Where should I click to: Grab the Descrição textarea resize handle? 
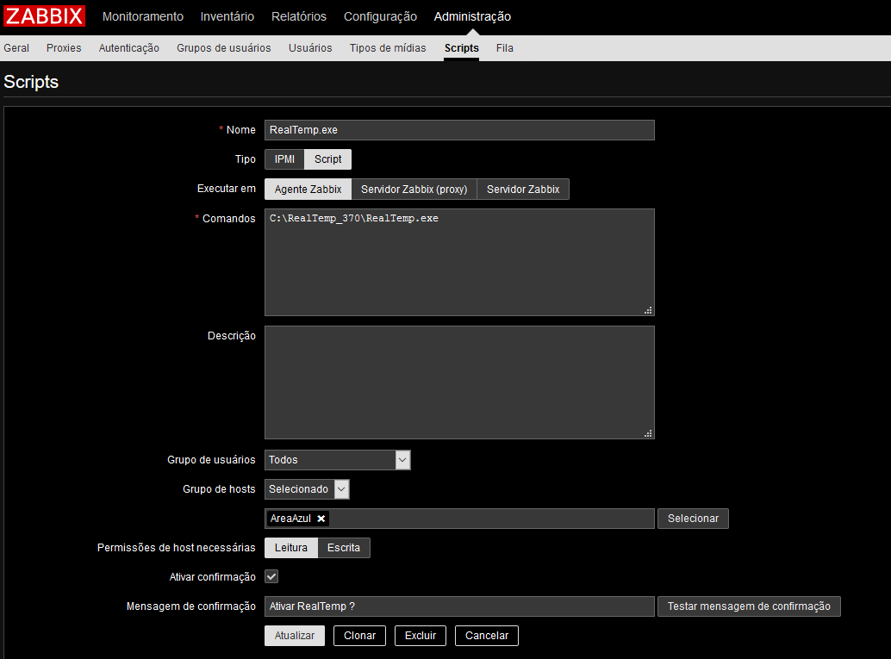[x=648, y=433]
